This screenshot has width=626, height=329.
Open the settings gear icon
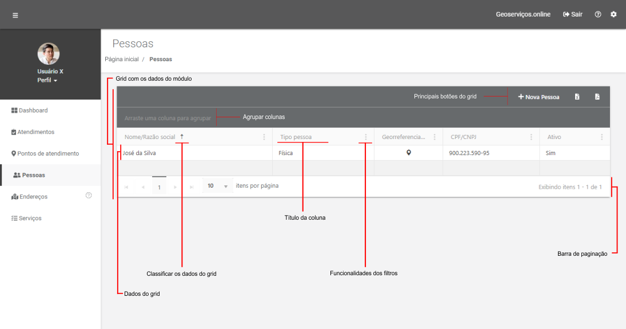tap(613, 14)
